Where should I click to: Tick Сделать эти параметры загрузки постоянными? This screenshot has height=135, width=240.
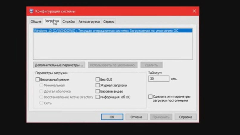click(x=151, y=97)
